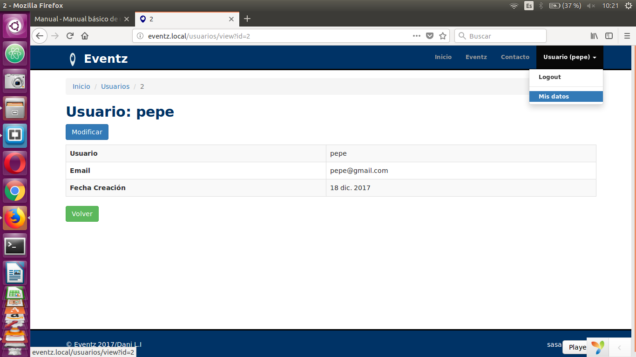
Task: Open the blue bracket app in launcher
Action: point(15,136)
